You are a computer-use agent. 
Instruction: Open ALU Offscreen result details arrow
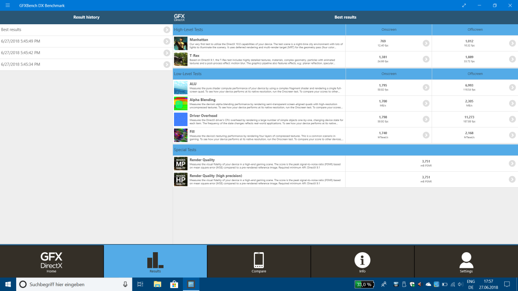pyautogui.click(x=512, y=87)
